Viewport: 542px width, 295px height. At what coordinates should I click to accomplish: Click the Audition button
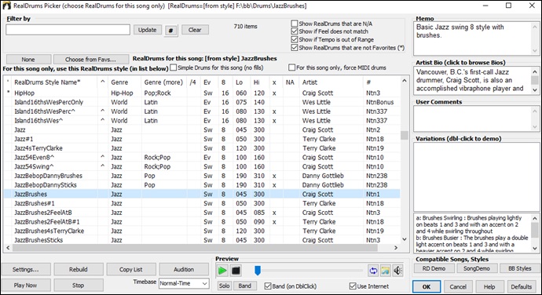(184, 269)
